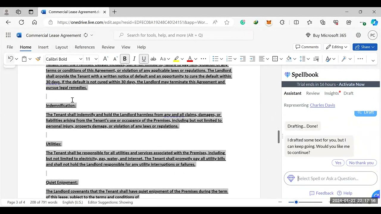Open the Comments pane button
Screen dimensions: 381x214
[x=307, y=47]
